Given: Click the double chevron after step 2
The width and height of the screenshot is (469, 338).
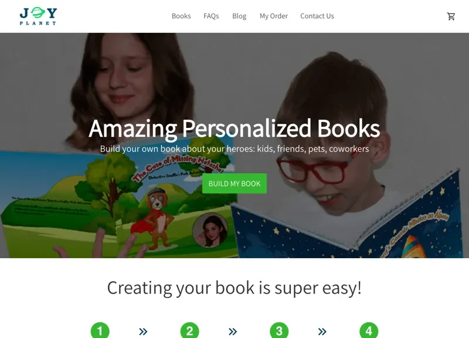Looking at the screenshot, I should [x=233, y=332].
